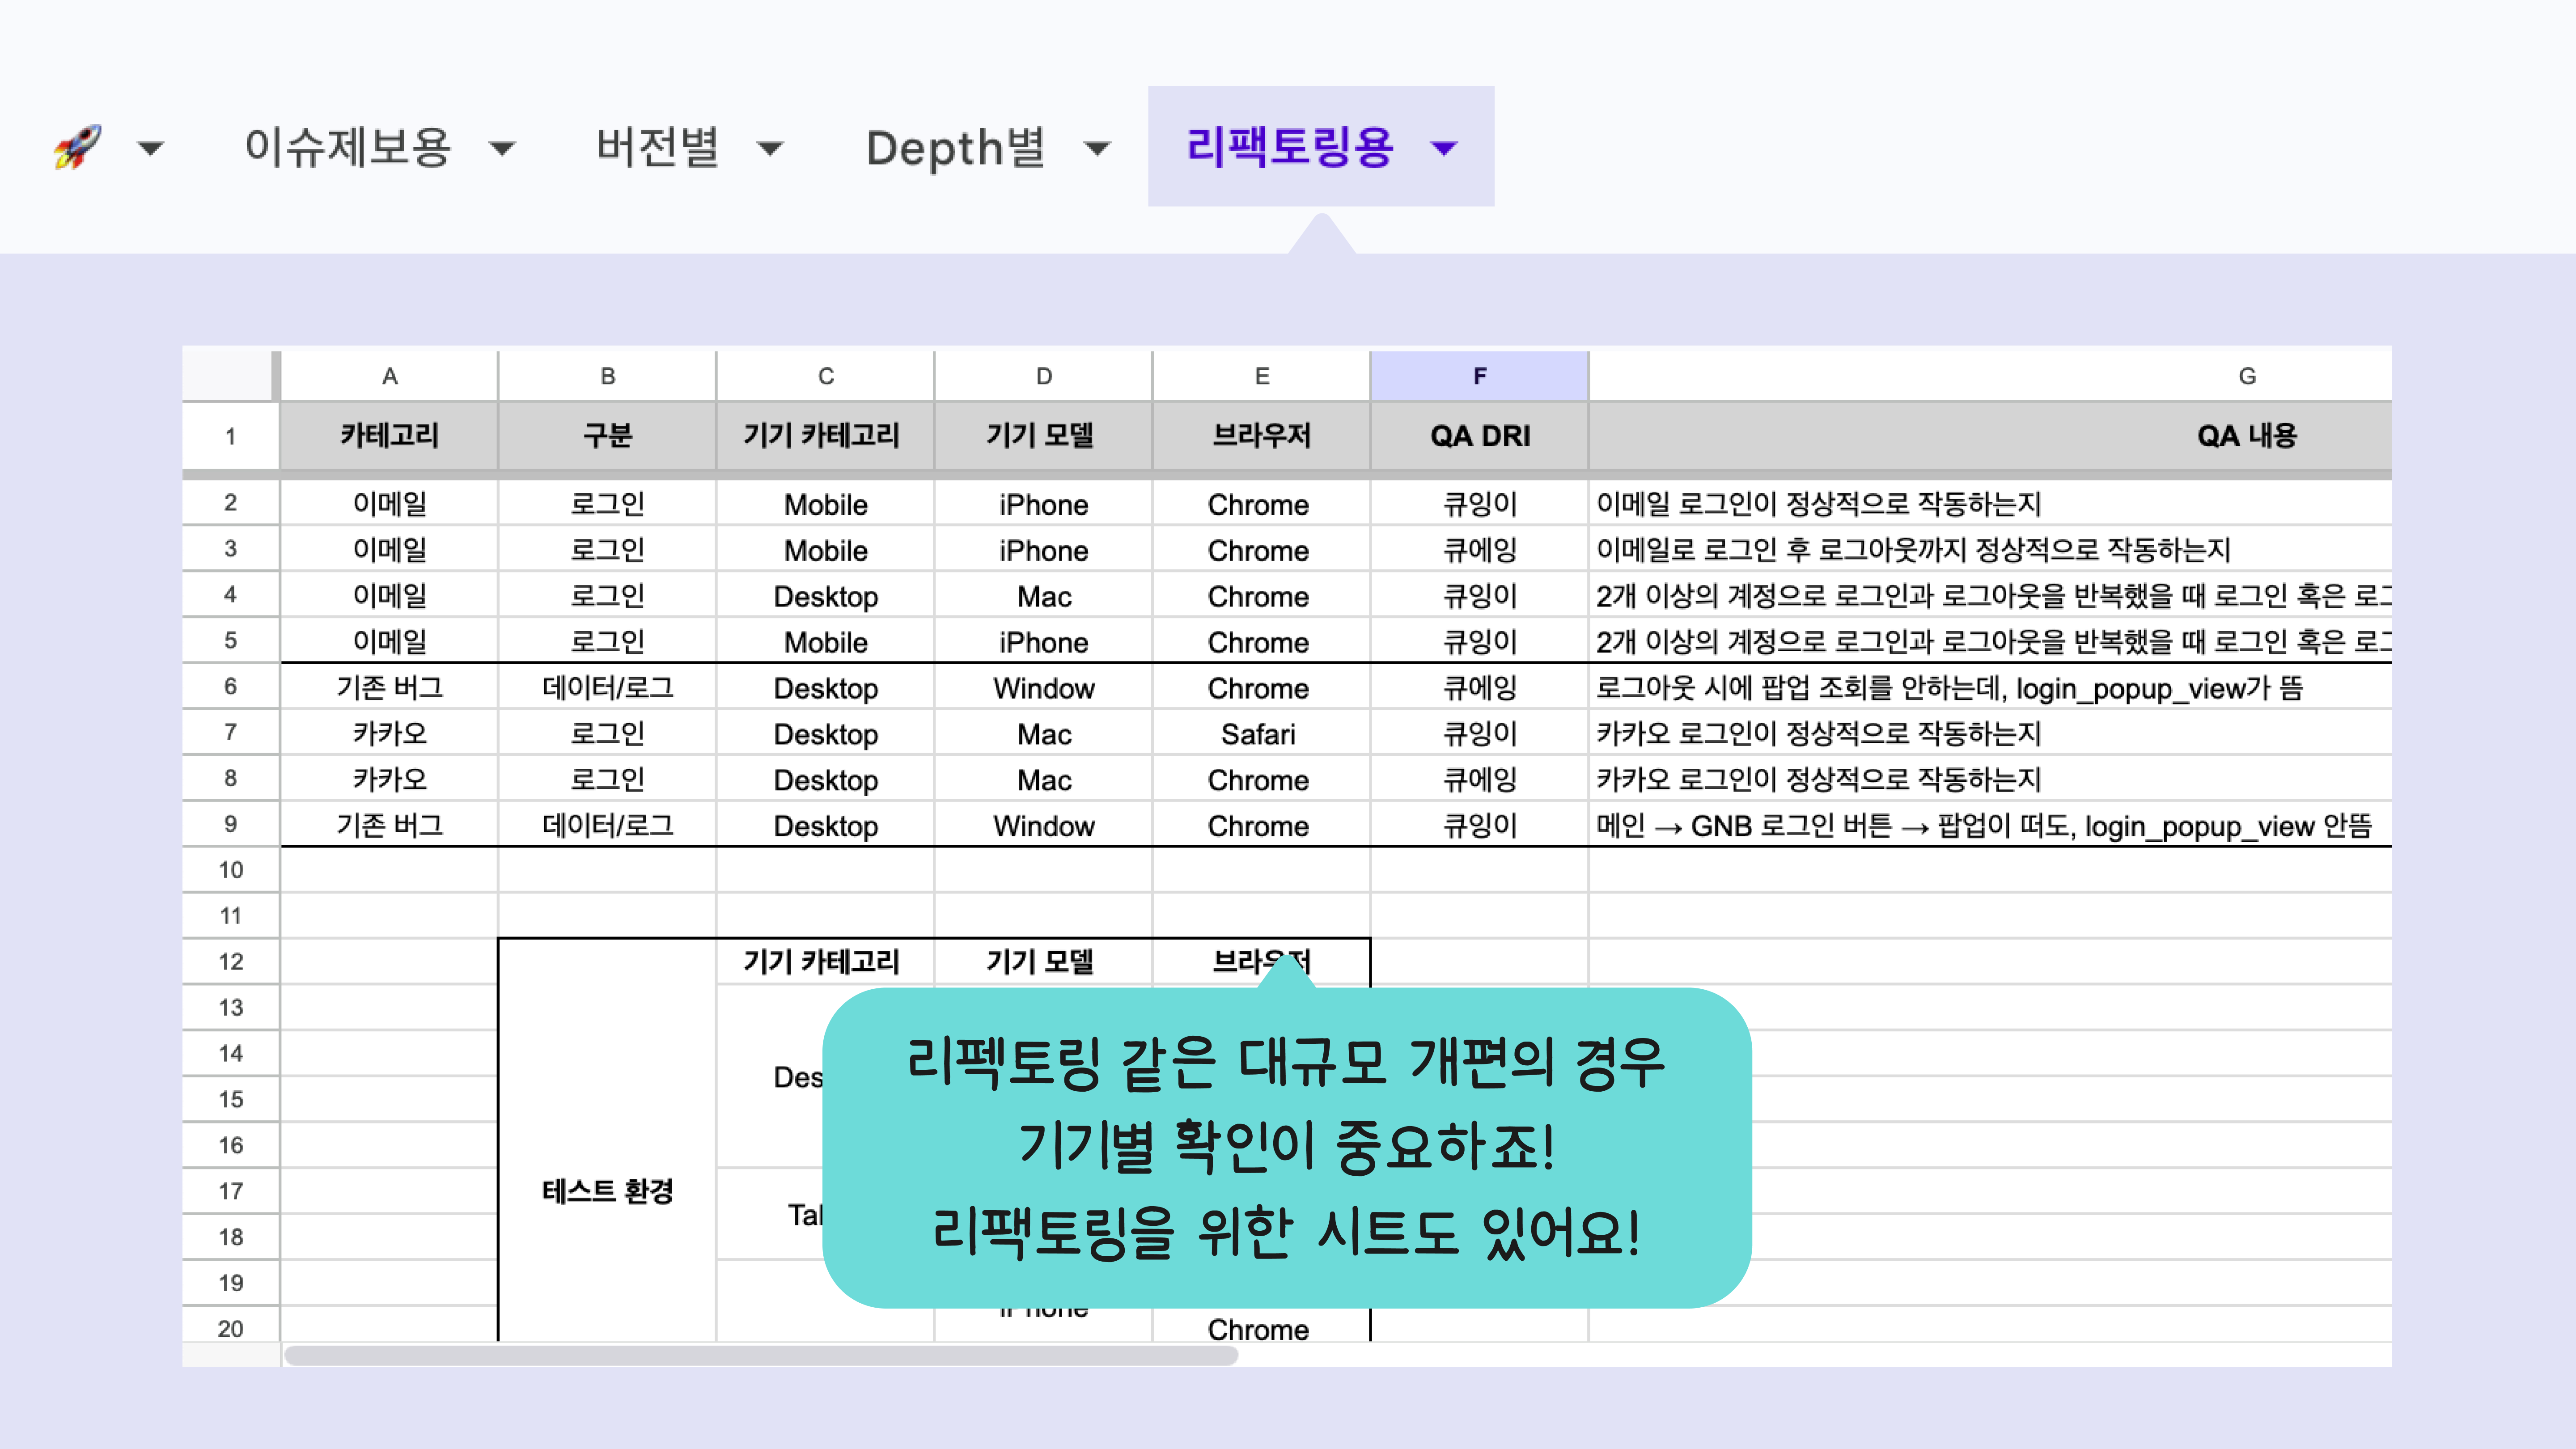
Task: Click the 기기 카테고리 header cell in row 1
Action: [x=825, y=436]
